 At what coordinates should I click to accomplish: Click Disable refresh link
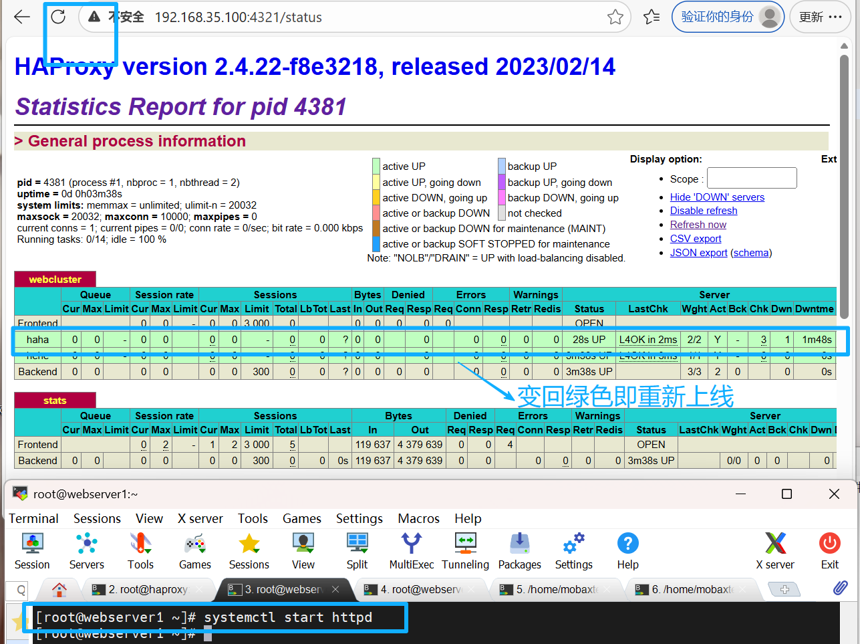[x=704, y=210]
